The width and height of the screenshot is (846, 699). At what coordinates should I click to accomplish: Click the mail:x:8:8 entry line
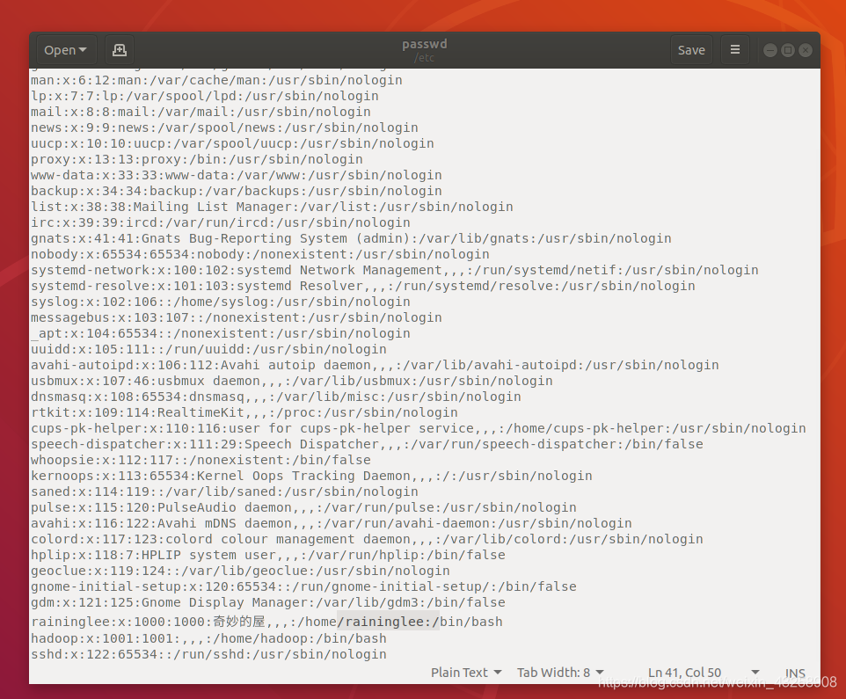tap(201, 112)
